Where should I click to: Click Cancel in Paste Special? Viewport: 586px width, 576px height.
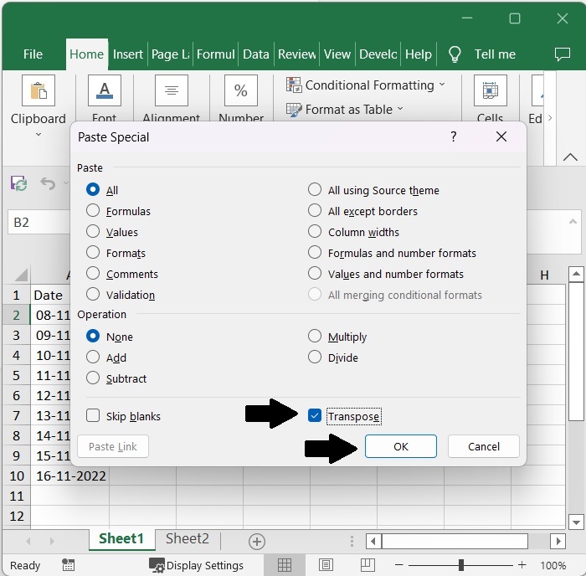[484, 446]
